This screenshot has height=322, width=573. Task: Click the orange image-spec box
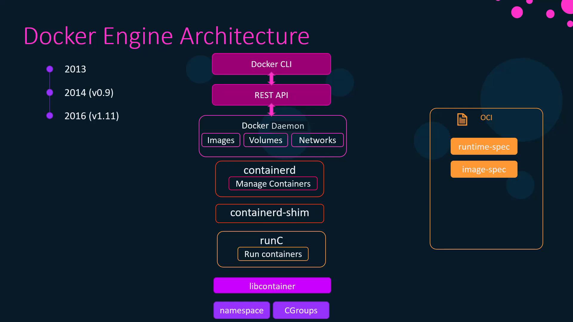pos(484,169)
